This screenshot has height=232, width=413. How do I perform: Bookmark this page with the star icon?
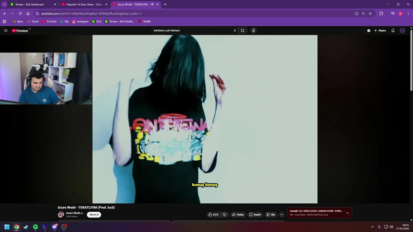(x=370, y=14)
